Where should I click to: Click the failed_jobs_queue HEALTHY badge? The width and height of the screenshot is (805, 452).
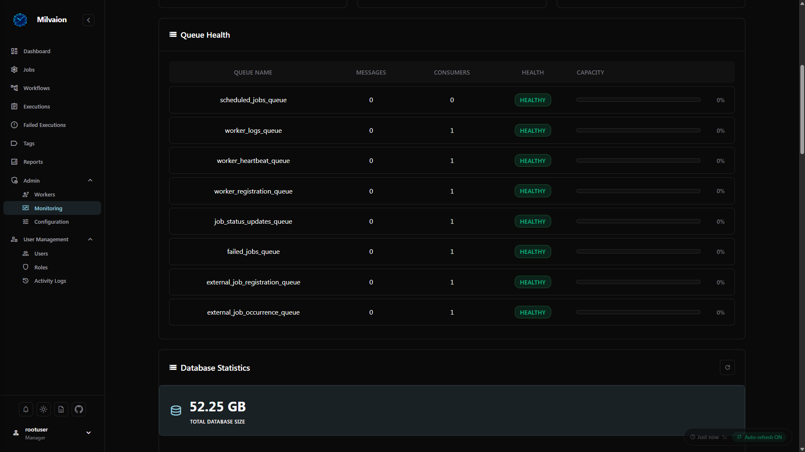pyautogui.click(x=533, y=252)
